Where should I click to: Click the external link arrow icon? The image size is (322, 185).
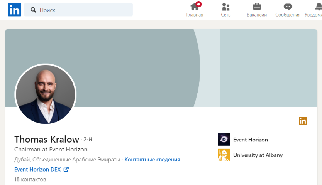point(66,169)
